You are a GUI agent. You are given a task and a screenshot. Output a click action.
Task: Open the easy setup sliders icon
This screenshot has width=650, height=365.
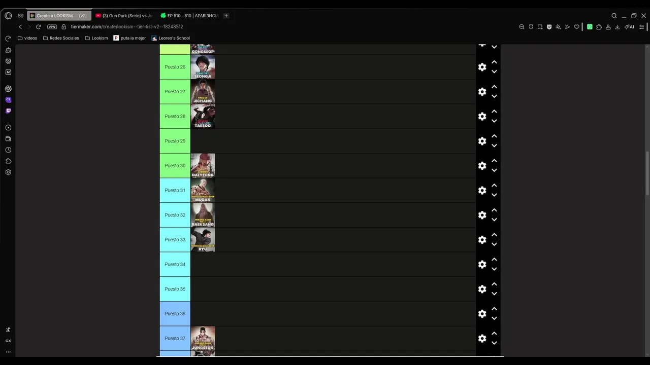click(642, 27)
